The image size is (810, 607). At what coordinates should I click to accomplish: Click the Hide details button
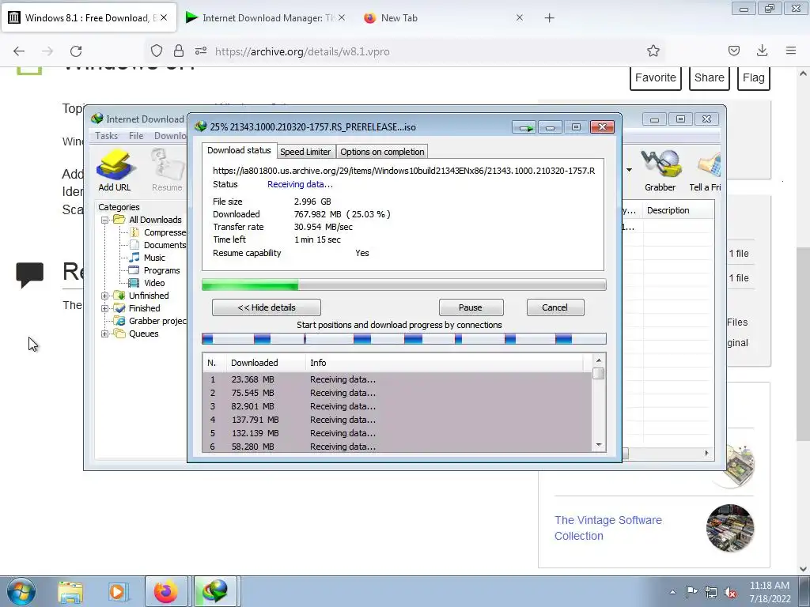[267, 307]
